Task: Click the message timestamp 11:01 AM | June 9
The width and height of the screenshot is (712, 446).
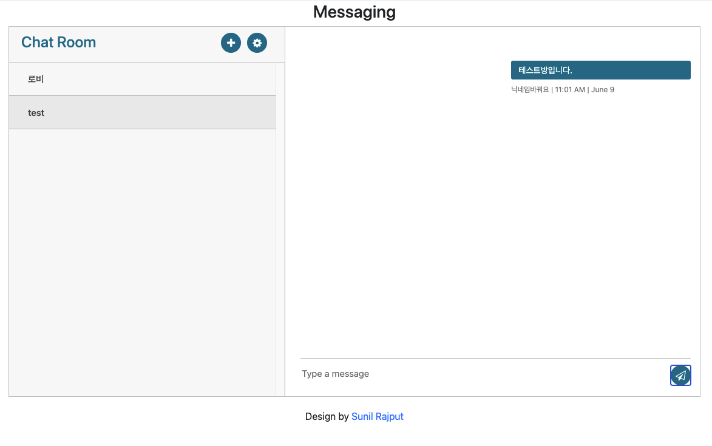Action: tap(585, 90)
